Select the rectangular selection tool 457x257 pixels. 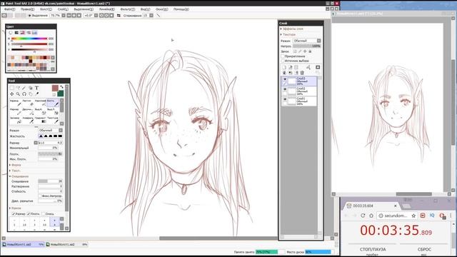click(x=11, y=88)
